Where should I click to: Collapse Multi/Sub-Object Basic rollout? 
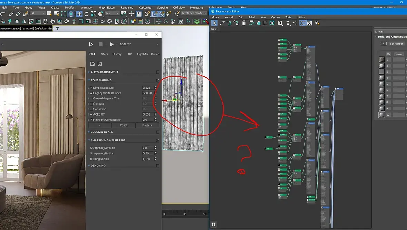pyautogui.click(x=376, y=37)
